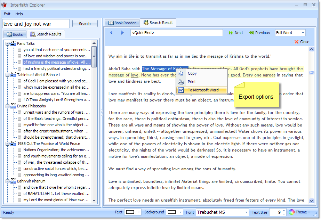
Task: Click the left blue navigation arrow
Action: pos(111,33)
